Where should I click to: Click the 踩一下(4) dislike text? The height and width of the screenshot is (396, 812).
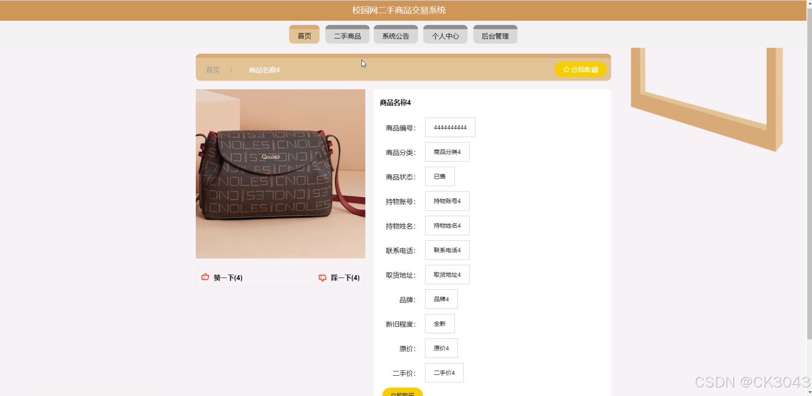tap(345, 278)
